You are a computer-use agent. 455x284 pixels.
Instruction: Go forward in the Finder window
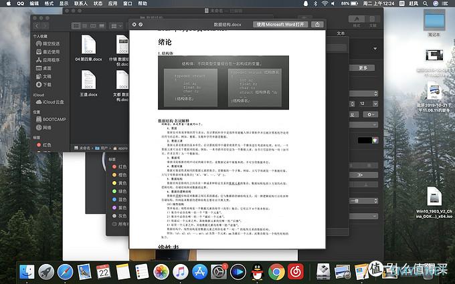[x=44, y=26]
